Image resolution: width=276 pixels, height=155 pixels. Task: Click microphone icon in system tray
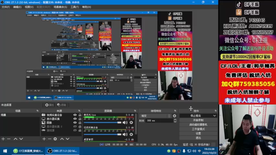[x=184, y=151]
